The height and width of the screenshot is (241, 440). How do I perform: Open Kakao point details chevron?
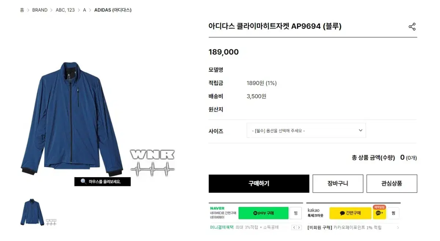398,227
